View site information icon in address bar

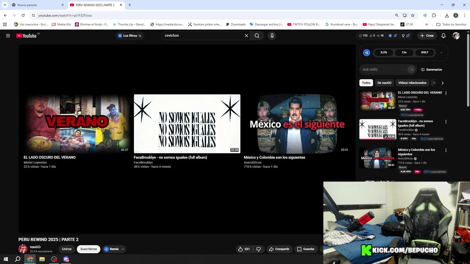coord(33,15)
